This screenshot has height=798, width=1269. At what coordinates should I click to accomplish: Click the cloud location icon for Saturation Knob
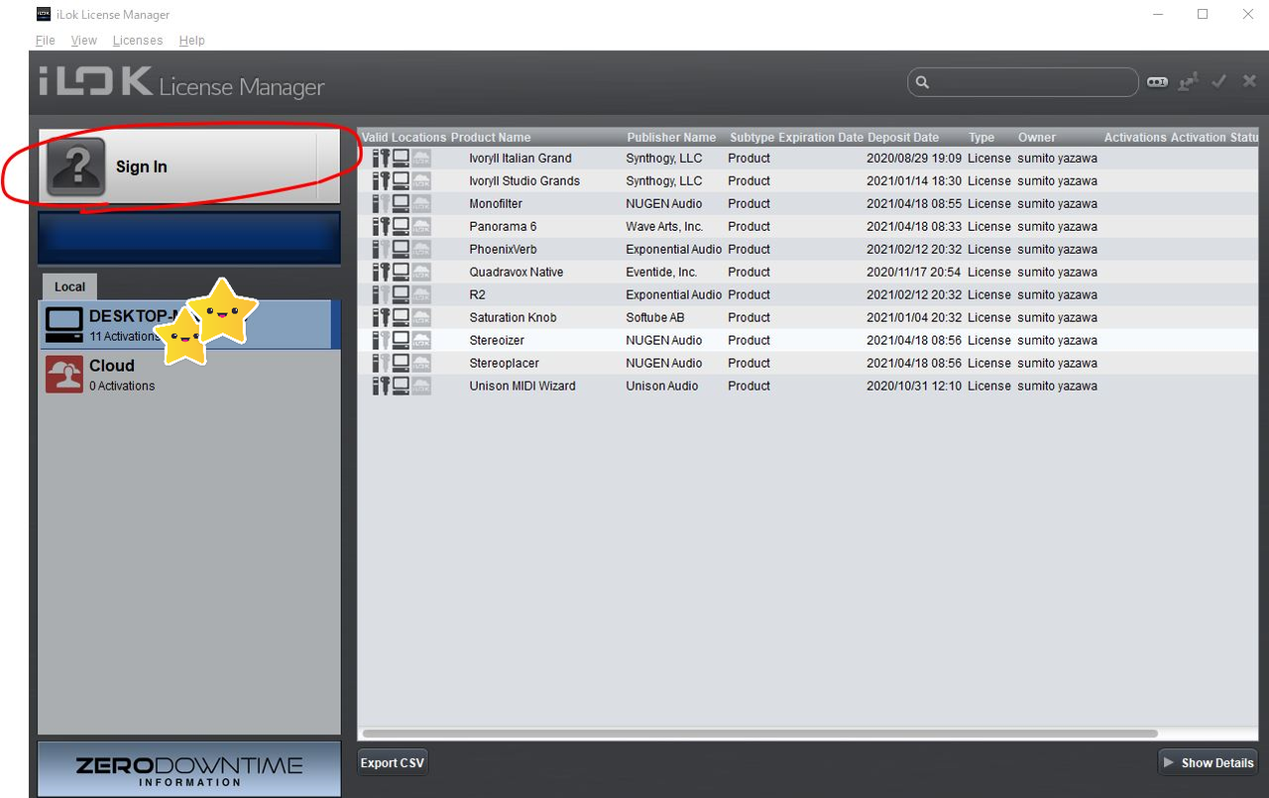click(421, 317)
